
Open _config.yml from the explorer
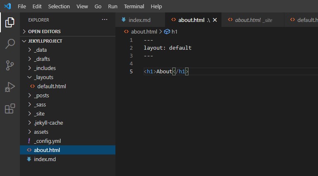point(47,141)
